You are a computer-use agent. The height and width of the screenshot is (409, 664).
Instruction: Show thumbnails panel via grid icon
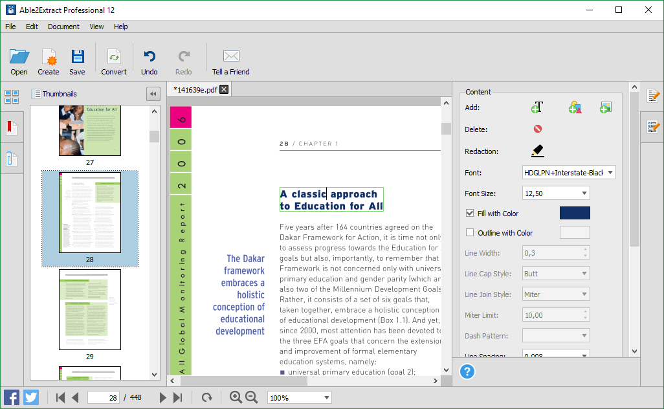(12, 97)
